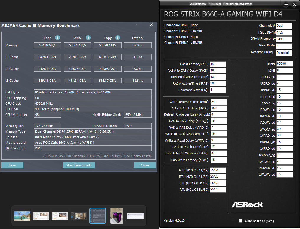The width and height of the screenshot is (300, 229).
Task: Open the third thumbnail in the gallery strip
Action: 60,216
